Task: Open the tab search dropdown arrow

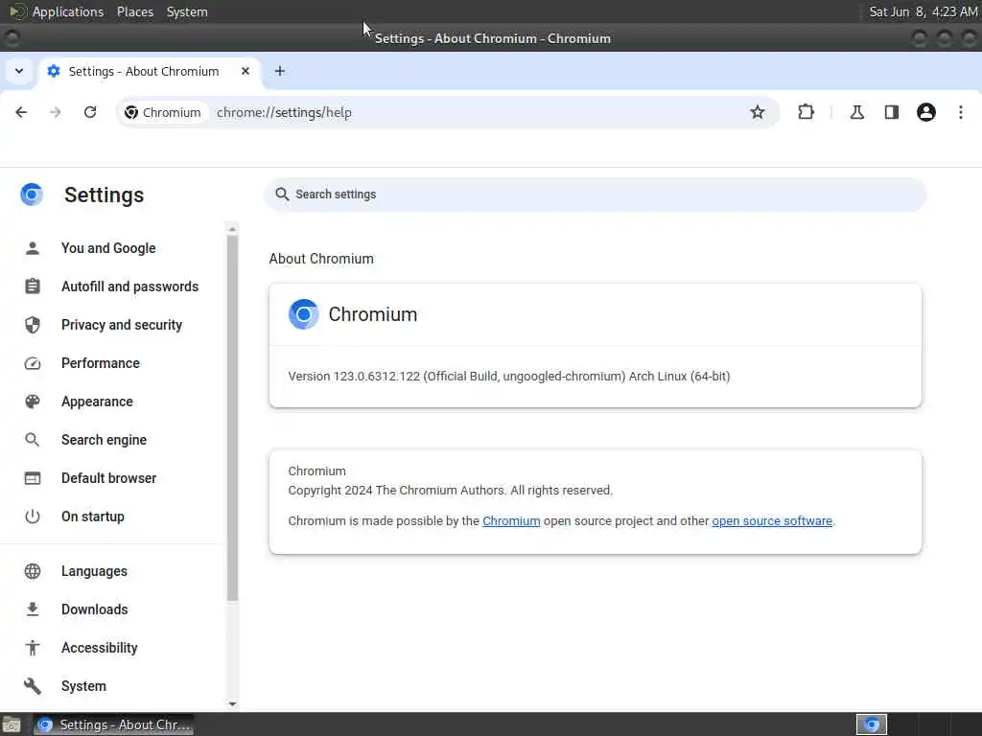Action: point(19,71)
